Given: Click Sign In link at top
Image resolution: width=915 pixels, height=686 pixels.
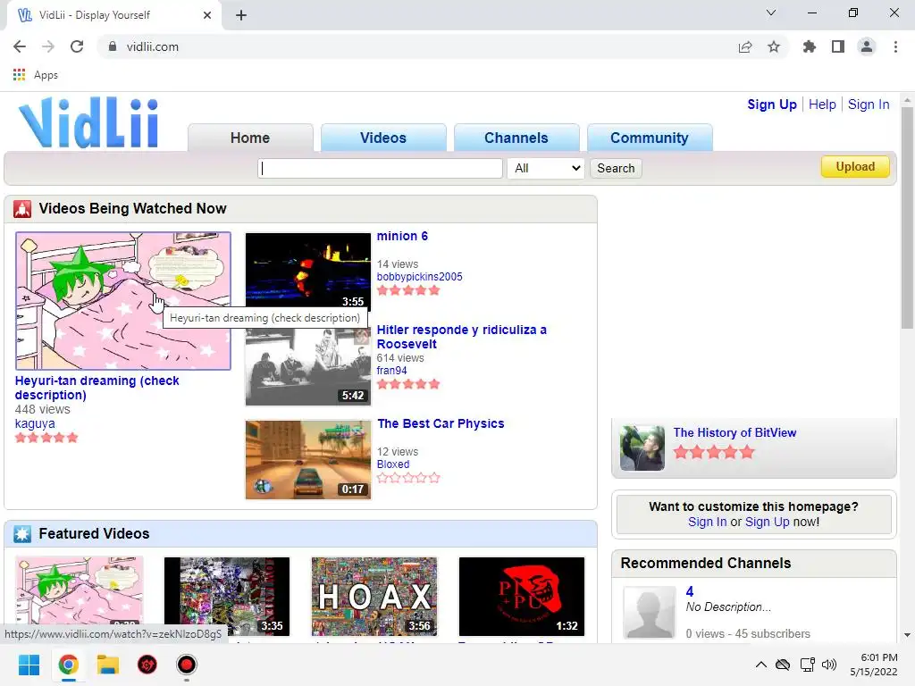Looking at the screenshot, I should 869,105.
